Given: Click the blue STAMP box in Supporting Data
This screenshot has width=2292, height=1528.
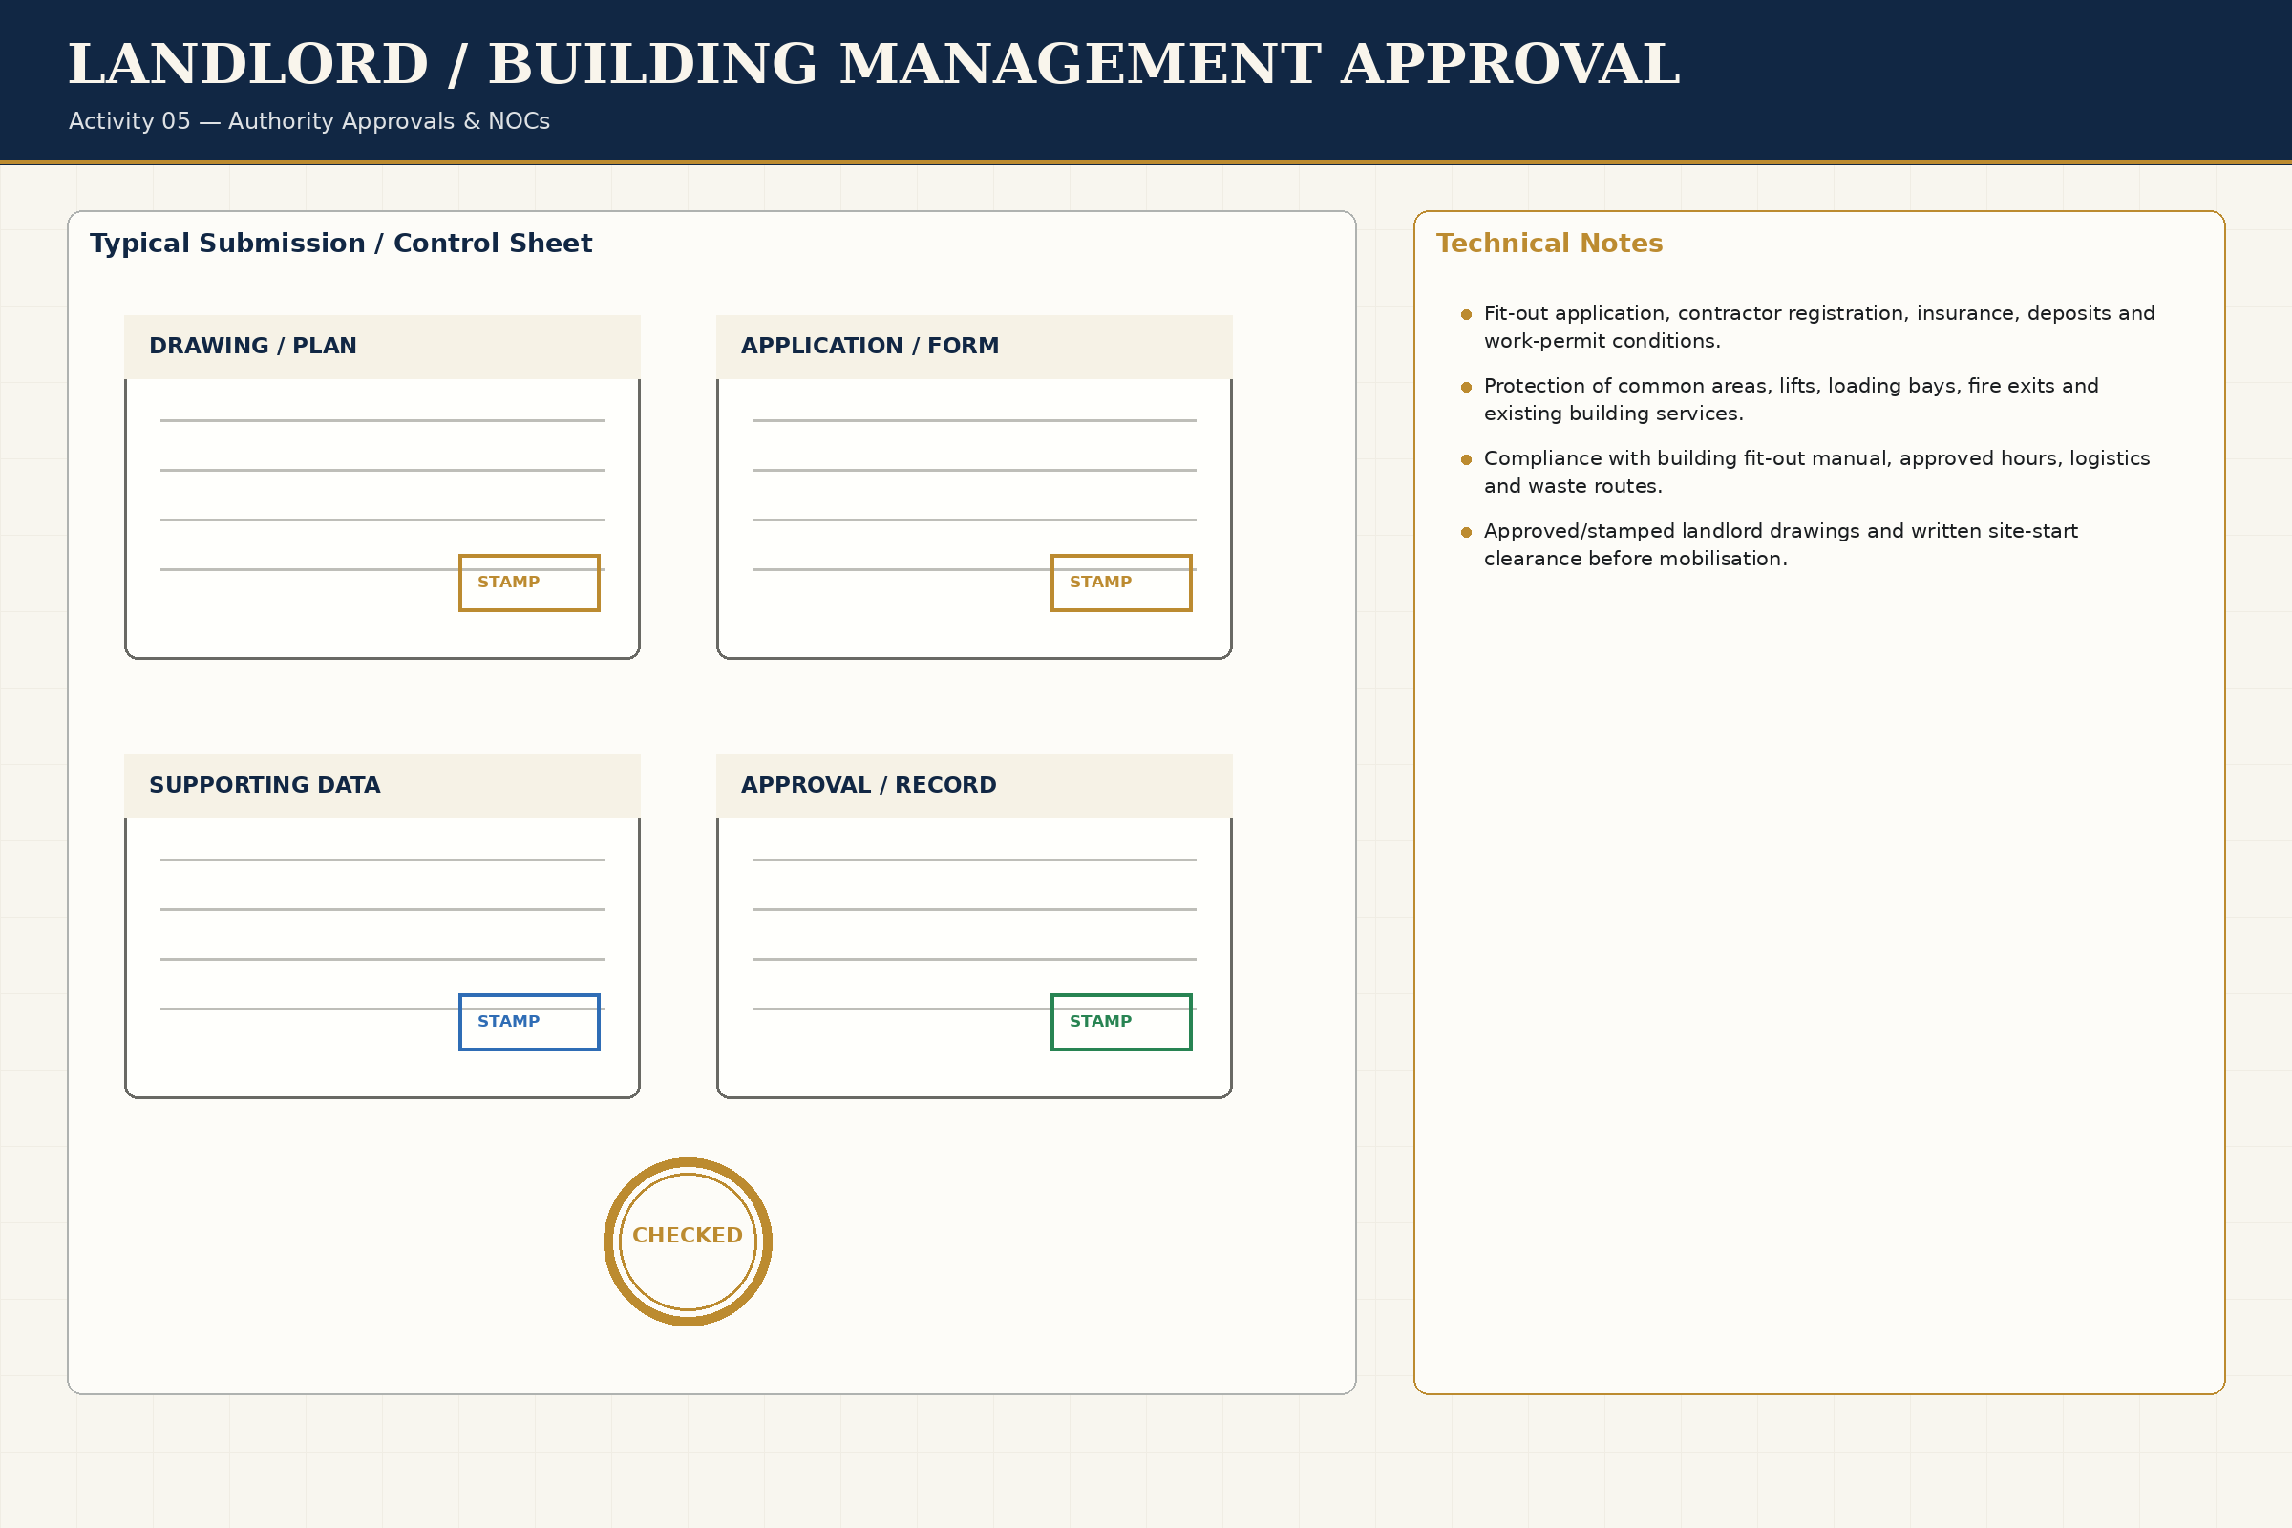Looking at the screenshot, I should tap(529, 1022).
